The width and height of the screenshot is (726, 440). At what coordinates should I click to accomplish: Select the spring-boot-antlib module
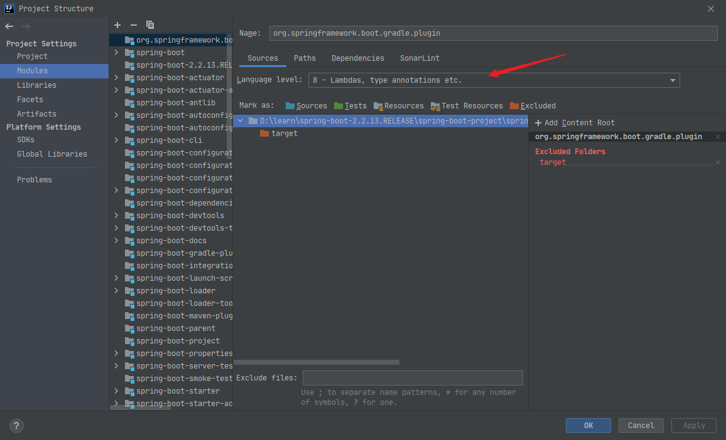pyautogui.click(x=170, y=103)
